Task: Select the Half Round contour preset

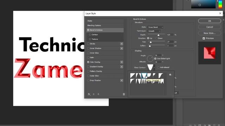Action: pyautogui.click(x=133, y=81)
